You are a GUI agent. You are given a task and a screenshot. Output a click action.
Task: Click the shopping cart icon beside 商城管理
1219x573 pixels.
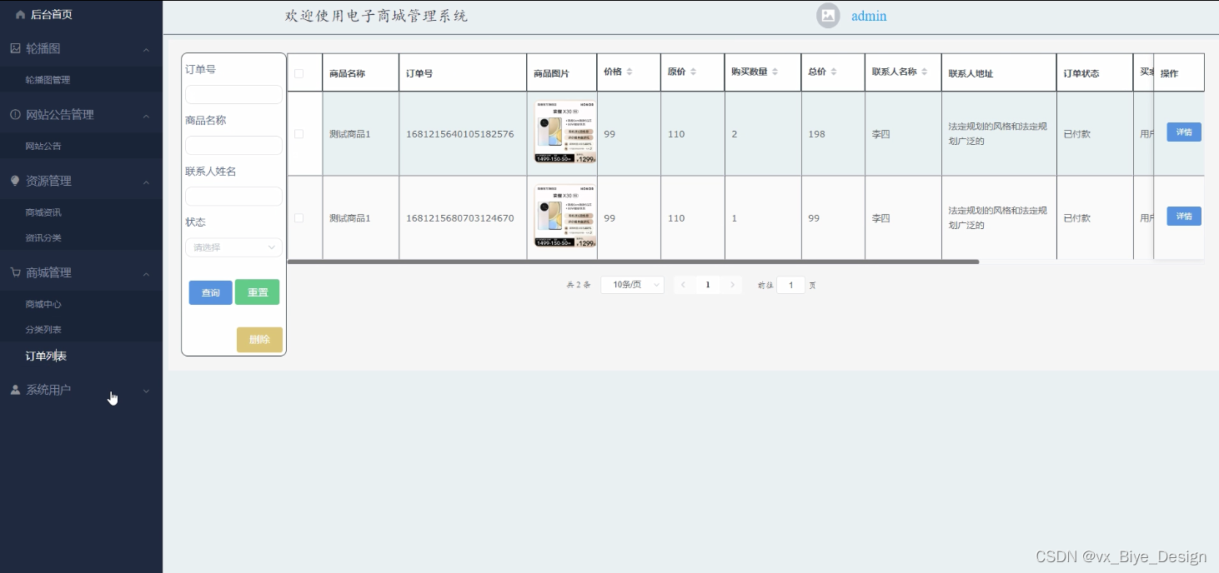coord(15,272)
